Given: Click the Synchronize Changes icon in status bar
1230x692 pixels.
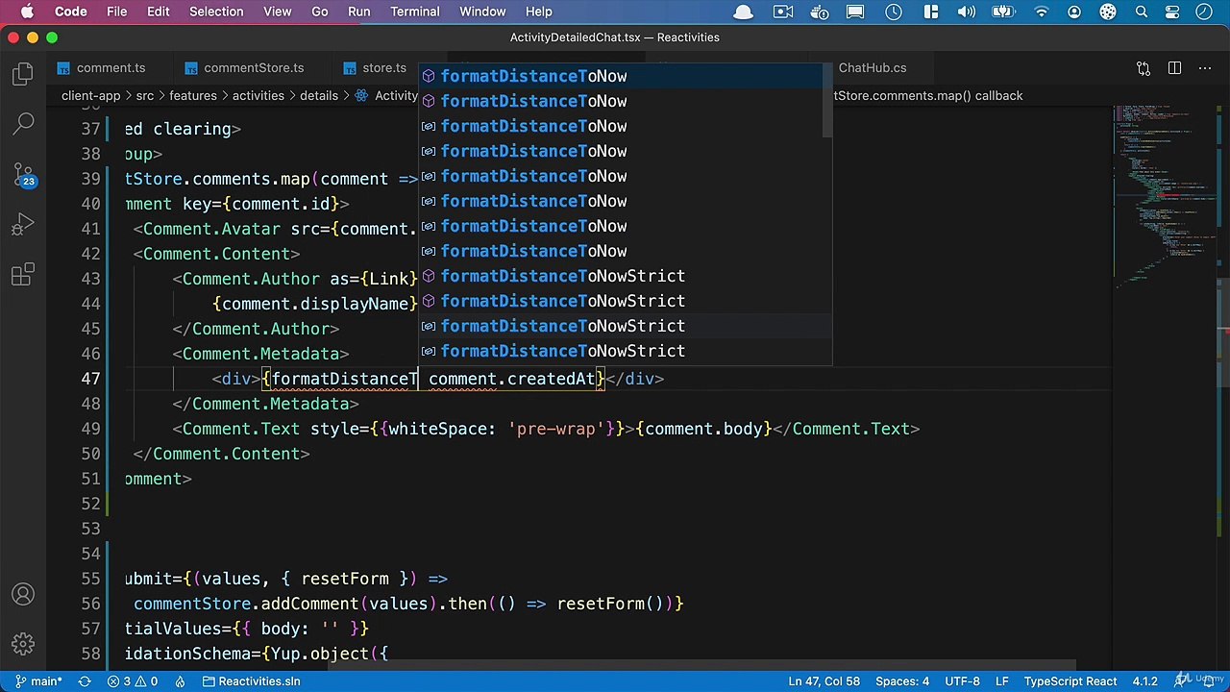Looking at the screenshot, I should (85, 681).
